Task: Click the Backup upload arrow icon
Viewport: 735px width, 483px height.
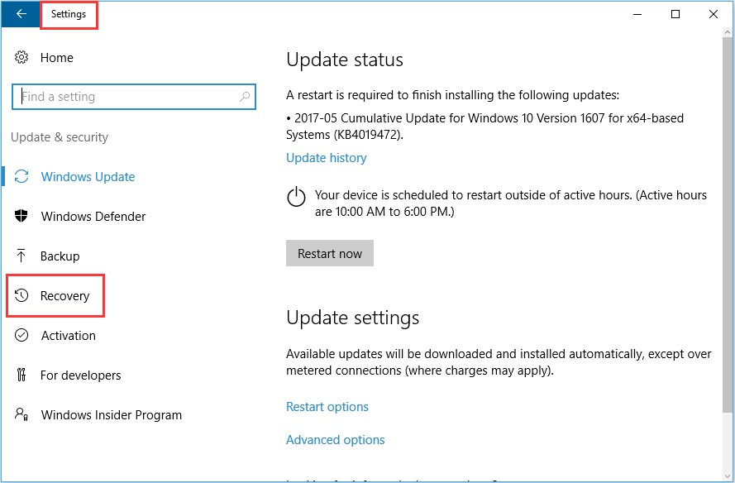Action: 21,256
